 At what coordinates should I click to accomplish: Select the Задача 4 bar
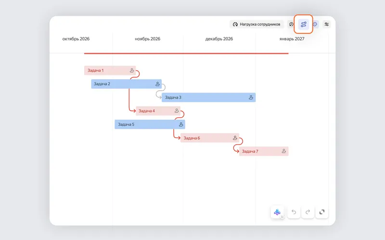pos(158,111)
